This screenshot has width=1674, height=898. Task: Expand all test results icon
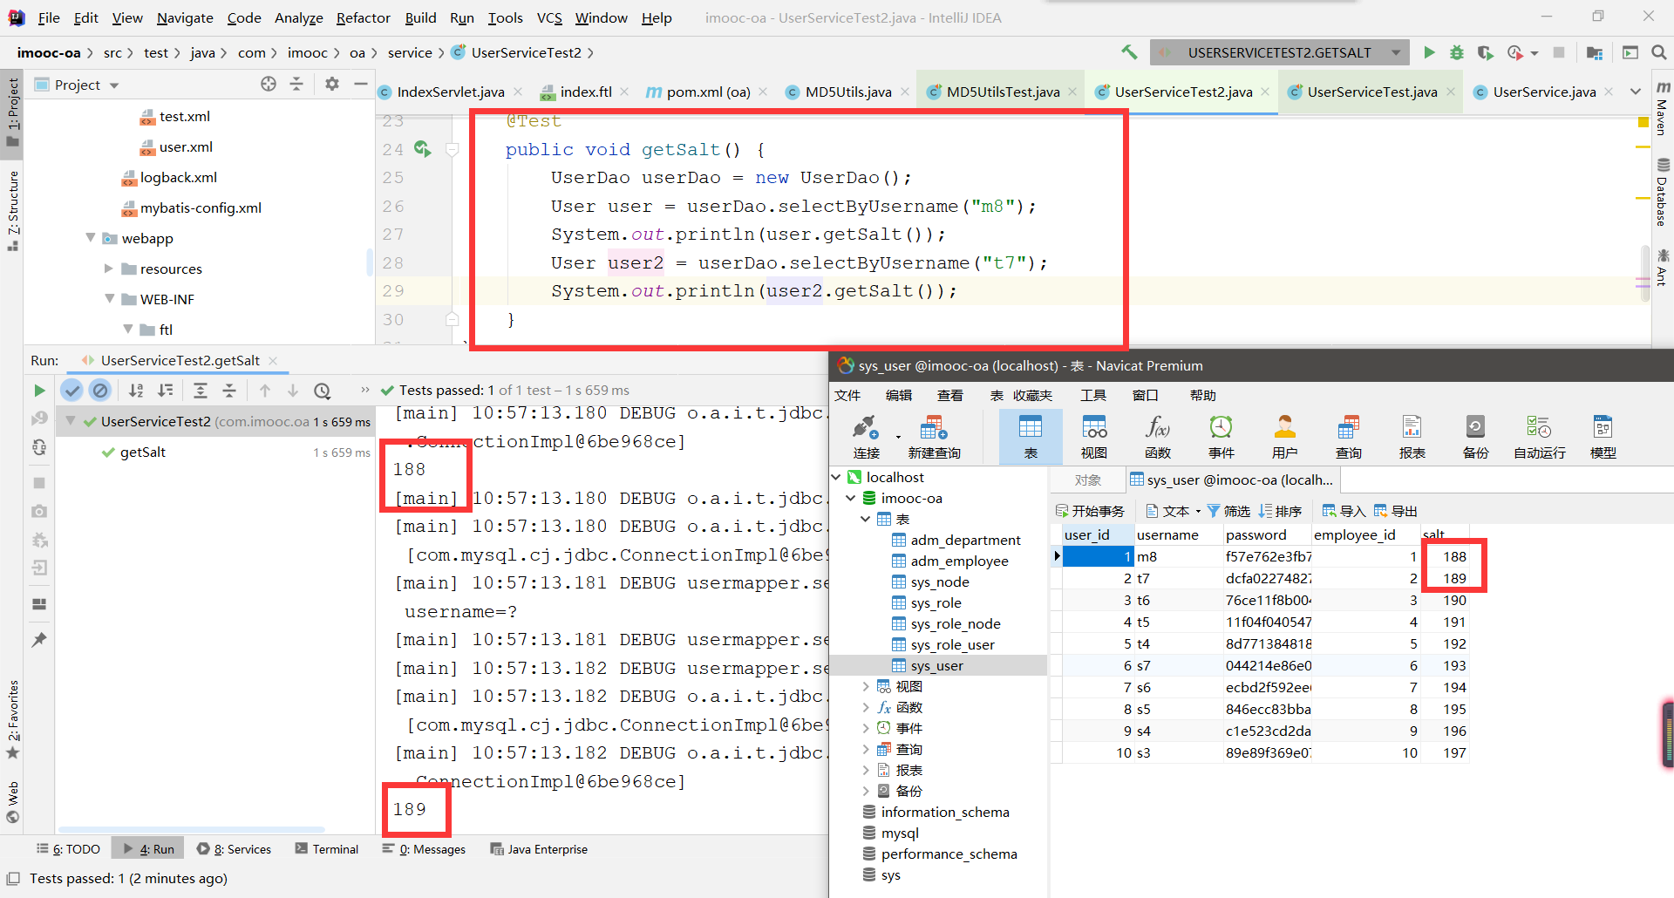coord(201,391)
